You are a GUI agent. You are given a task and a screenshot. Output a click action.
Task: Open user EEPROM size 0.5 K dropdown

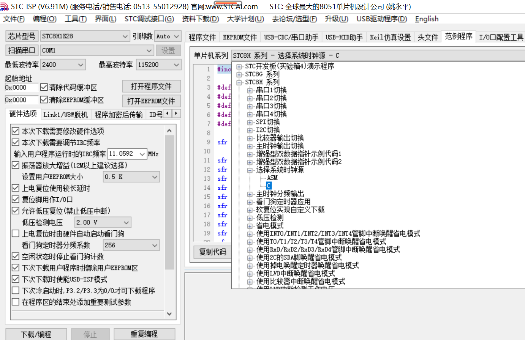[155, 177]
